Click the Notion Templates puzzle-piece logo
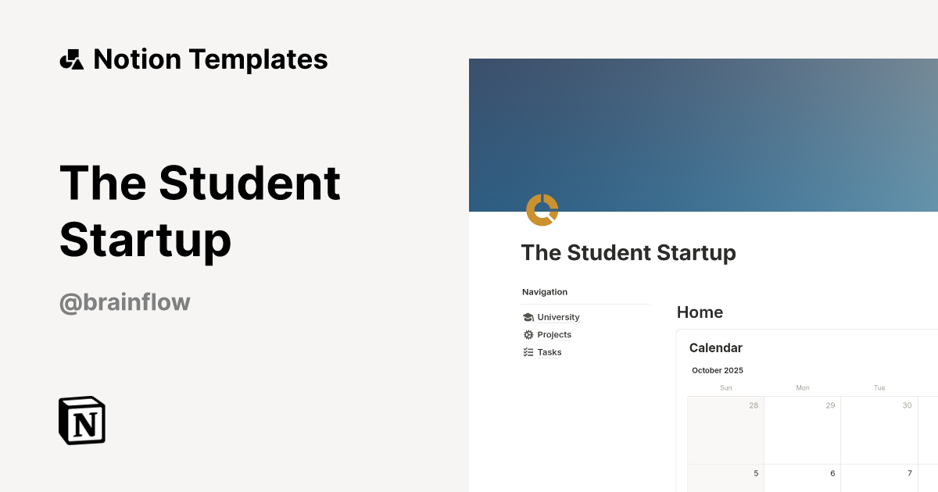938x492 pixels. [71, 59]
